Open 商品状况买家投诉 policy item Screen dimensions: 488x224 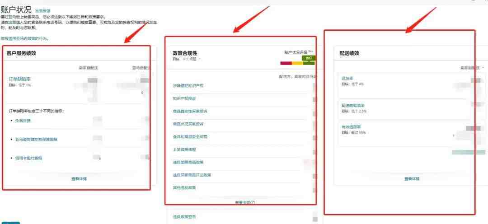188,124
